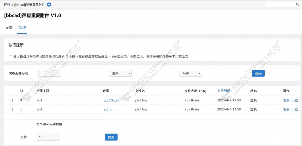
Task: Click plot.log filename in row 4
Action: coord(141,100)
